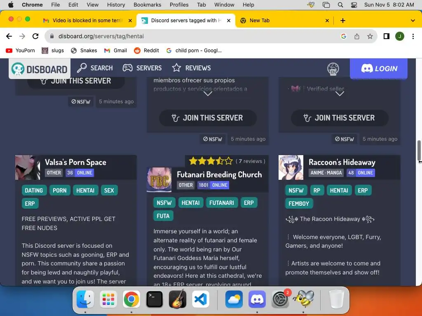
Task: Bookmark this page with the star icon
Action: (x=370, y=36)
